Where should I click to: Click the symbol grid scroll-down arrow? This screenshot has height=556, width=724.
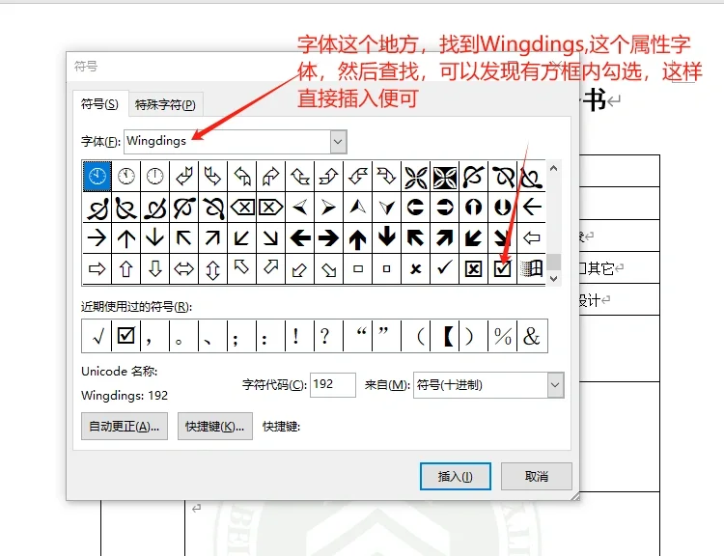(554, 278)
